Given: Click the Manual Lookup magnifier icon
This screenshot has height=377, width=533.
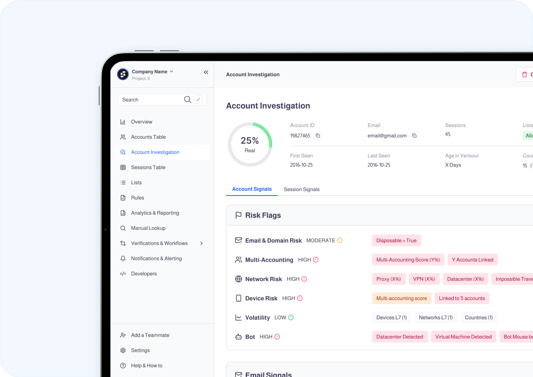Looking at the screenshot, I should 123,228.
